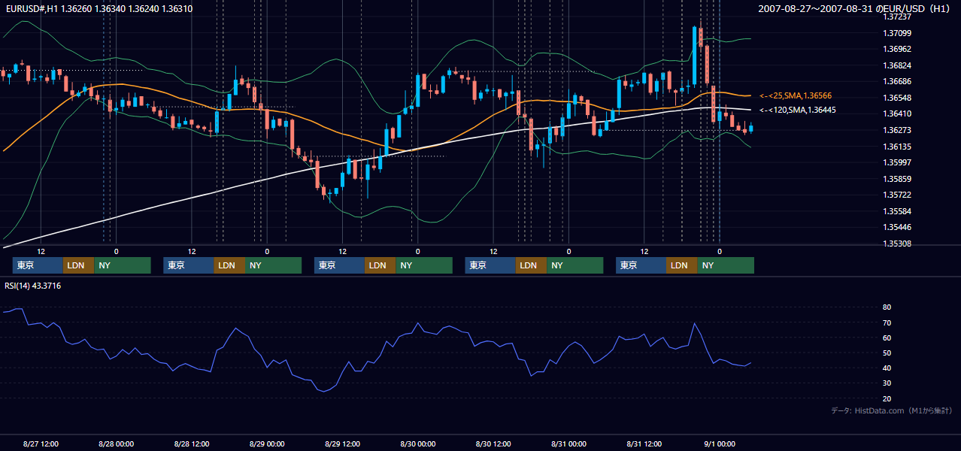Viewport: 961px width, 451px height.
Task: Click the RSI scale value 30
Action: point(887,383)
